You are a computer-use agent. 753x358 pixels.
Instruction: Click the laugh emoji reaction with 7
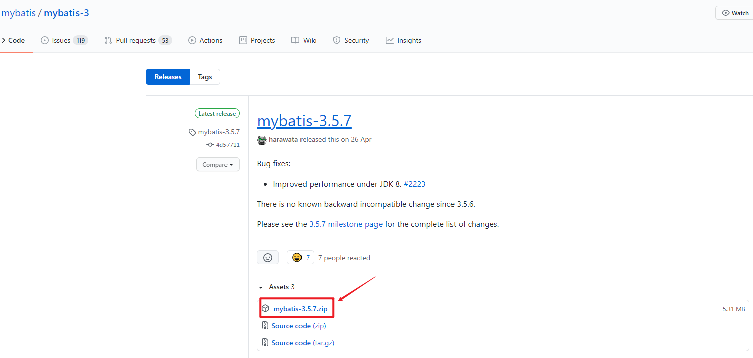(x=300, y=257)
